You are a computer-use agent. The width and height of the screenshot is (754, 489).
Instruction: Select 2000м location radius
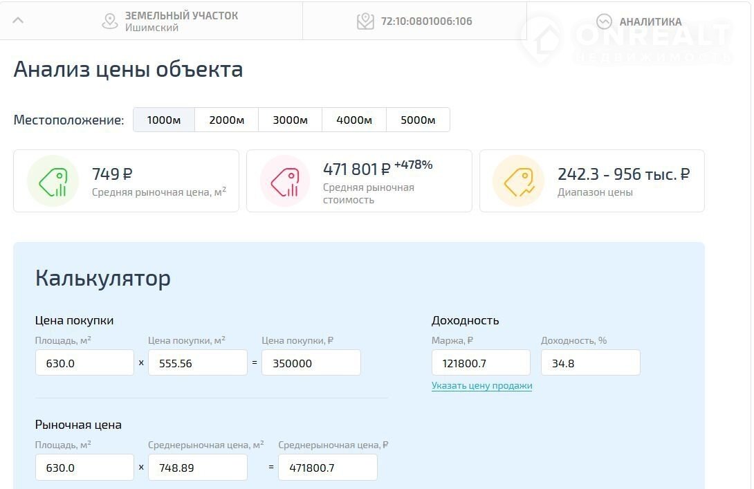point(227,120)
